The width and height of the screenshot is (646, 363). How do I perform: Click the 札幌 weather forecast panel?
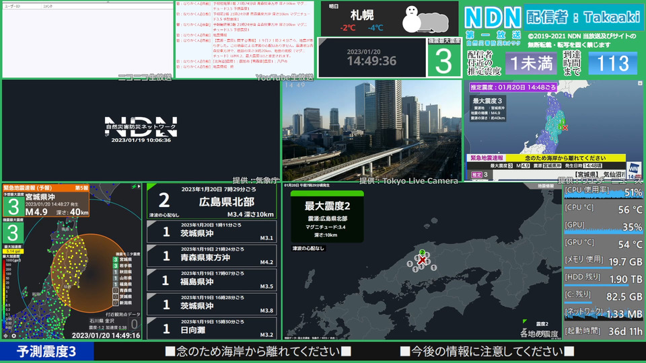coord(390,19)
